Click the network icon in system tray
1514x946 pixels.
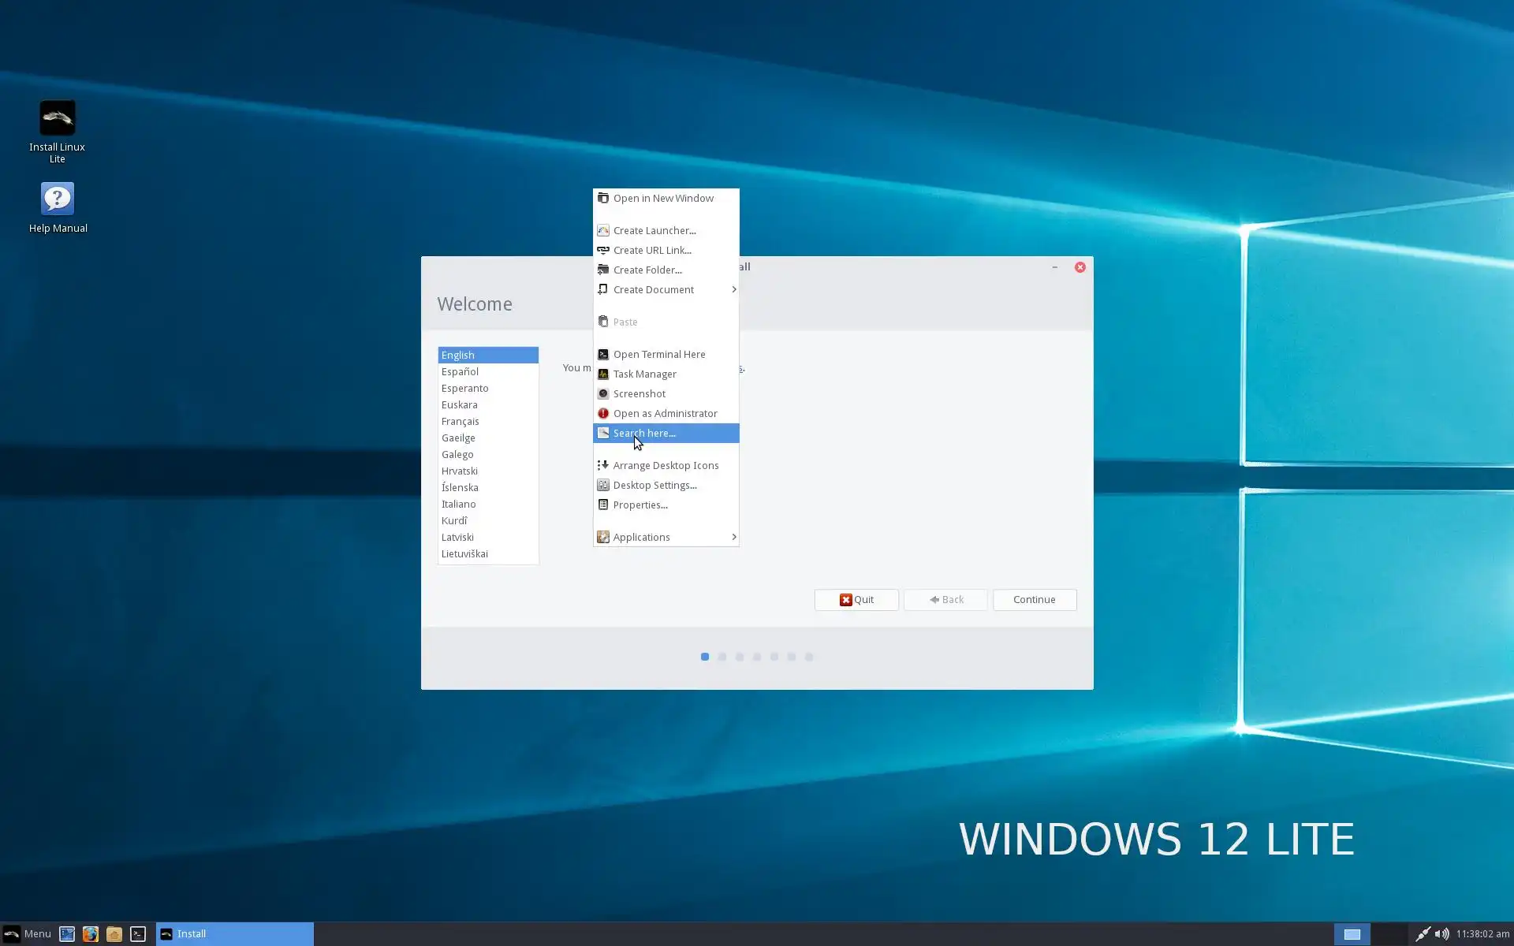click(x=1423, y=934)
